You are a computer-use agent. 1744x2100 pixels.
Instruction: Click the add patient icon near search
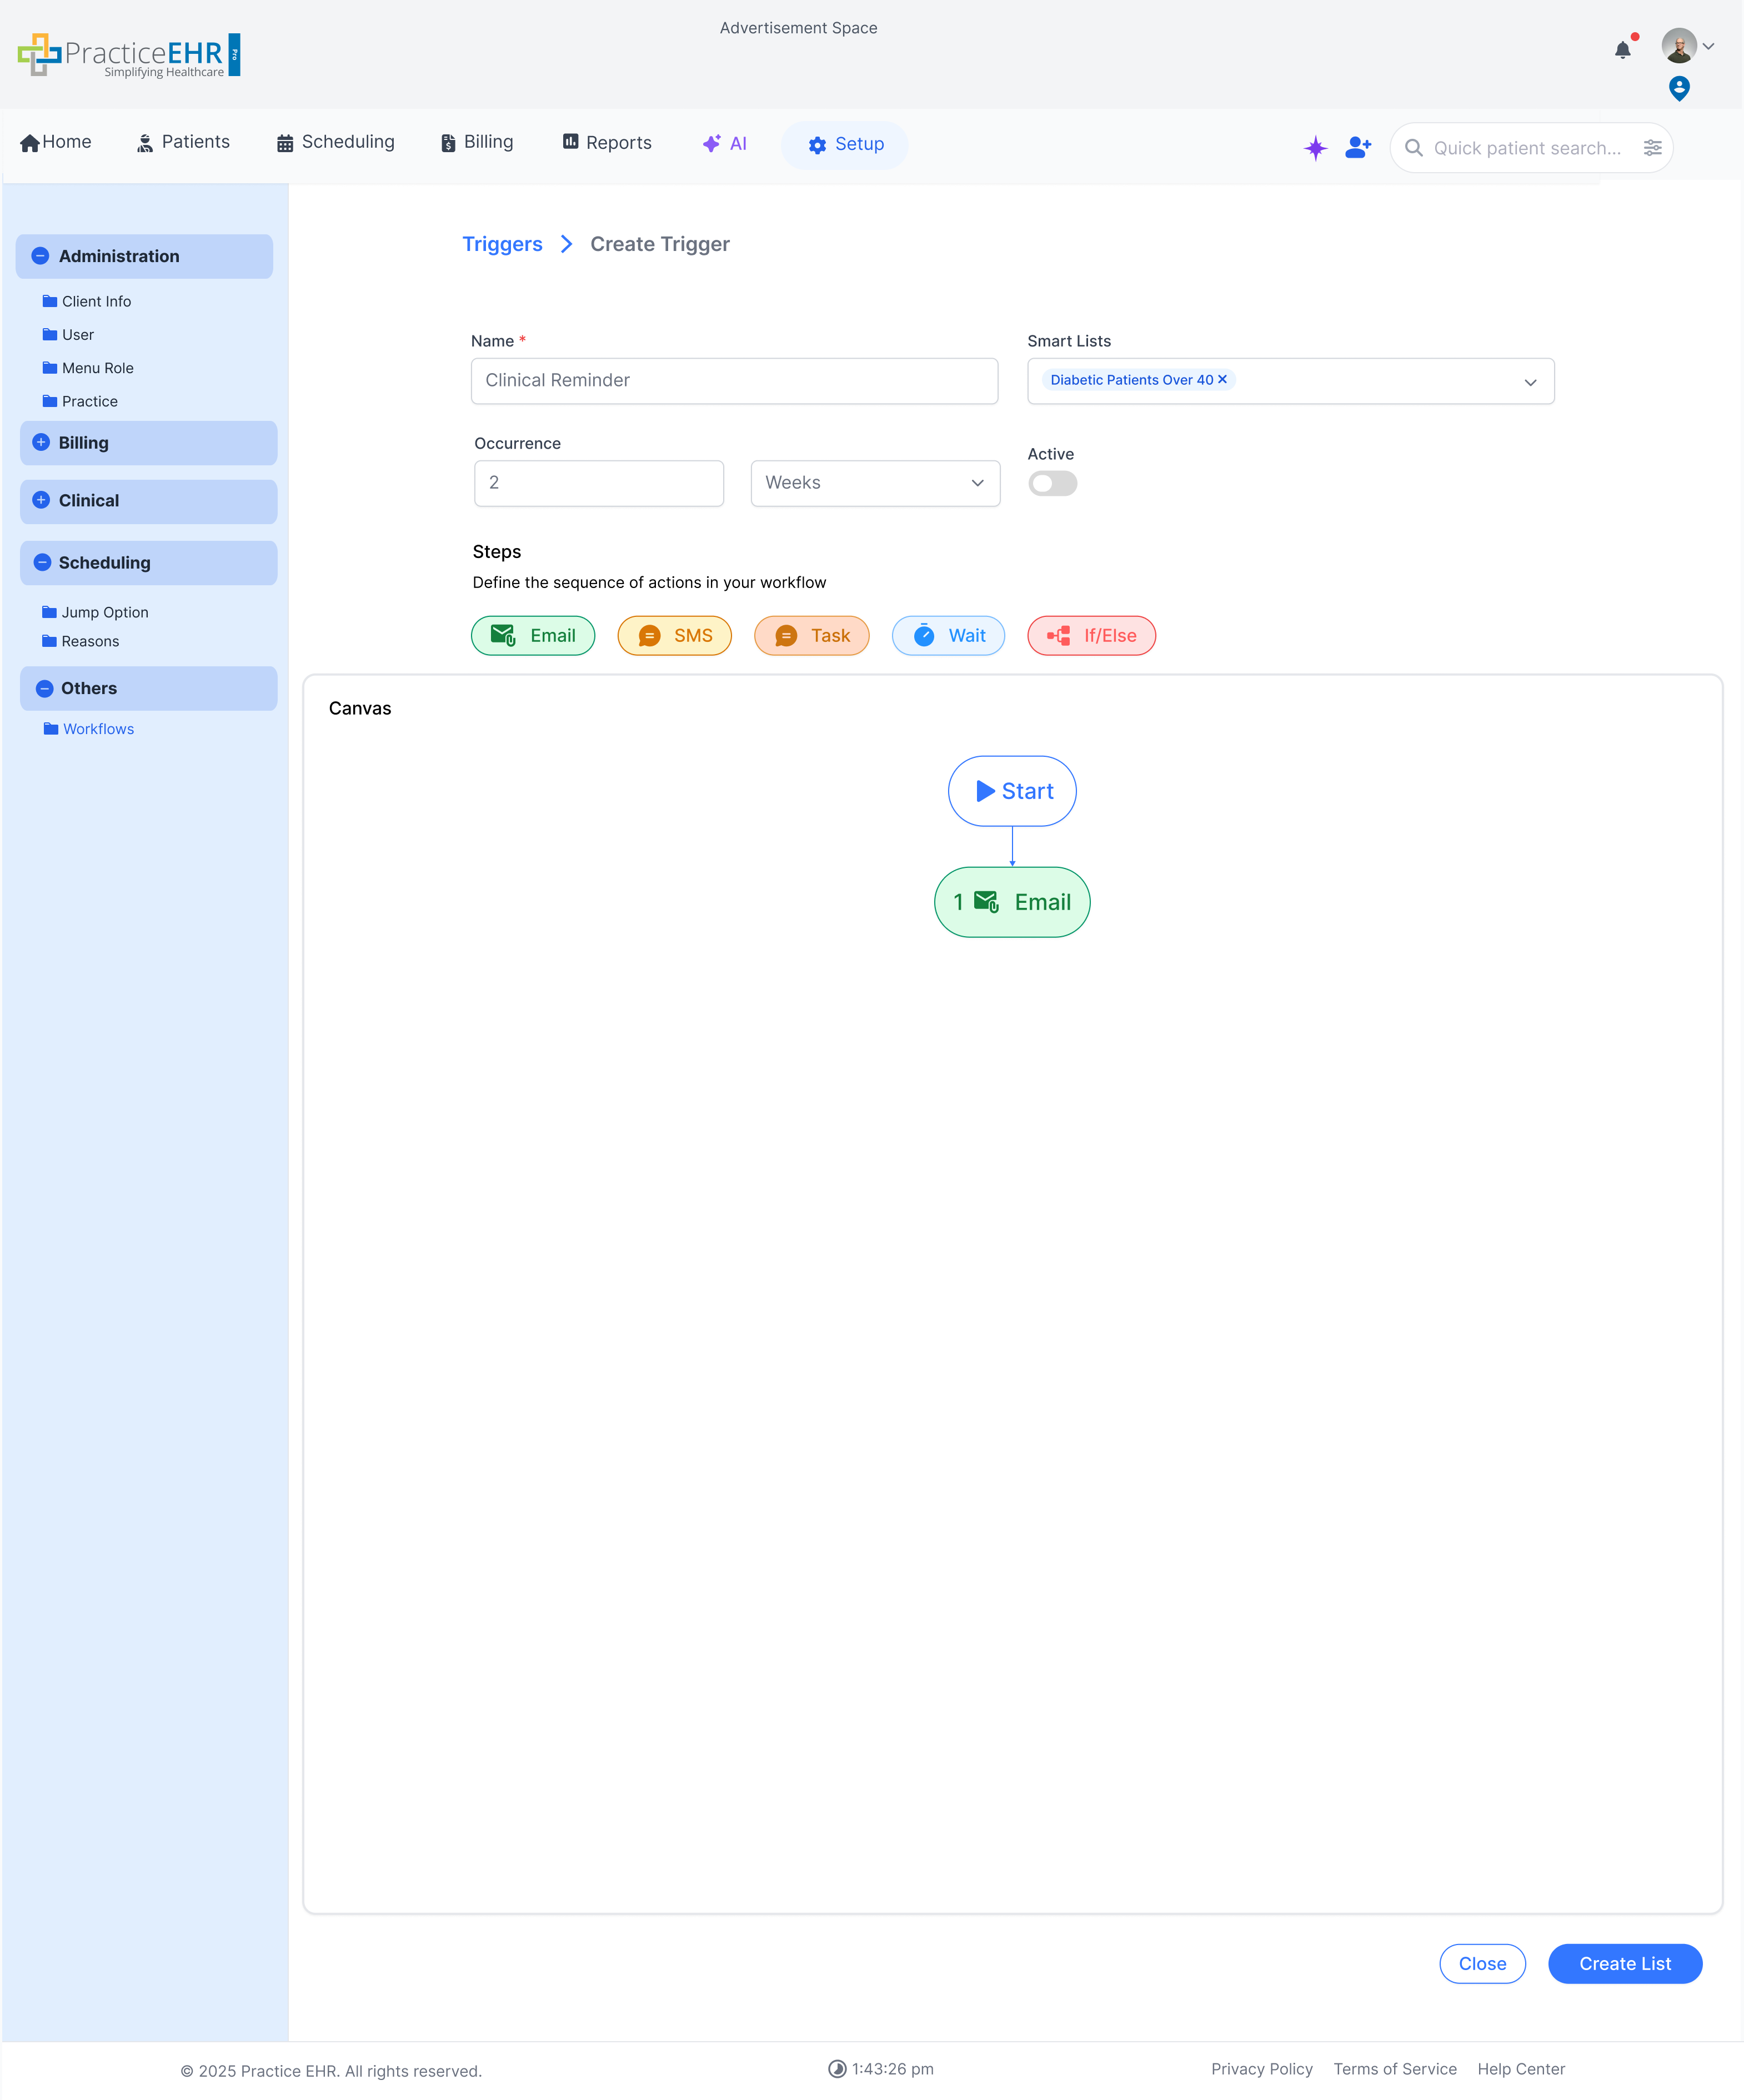1357,147
